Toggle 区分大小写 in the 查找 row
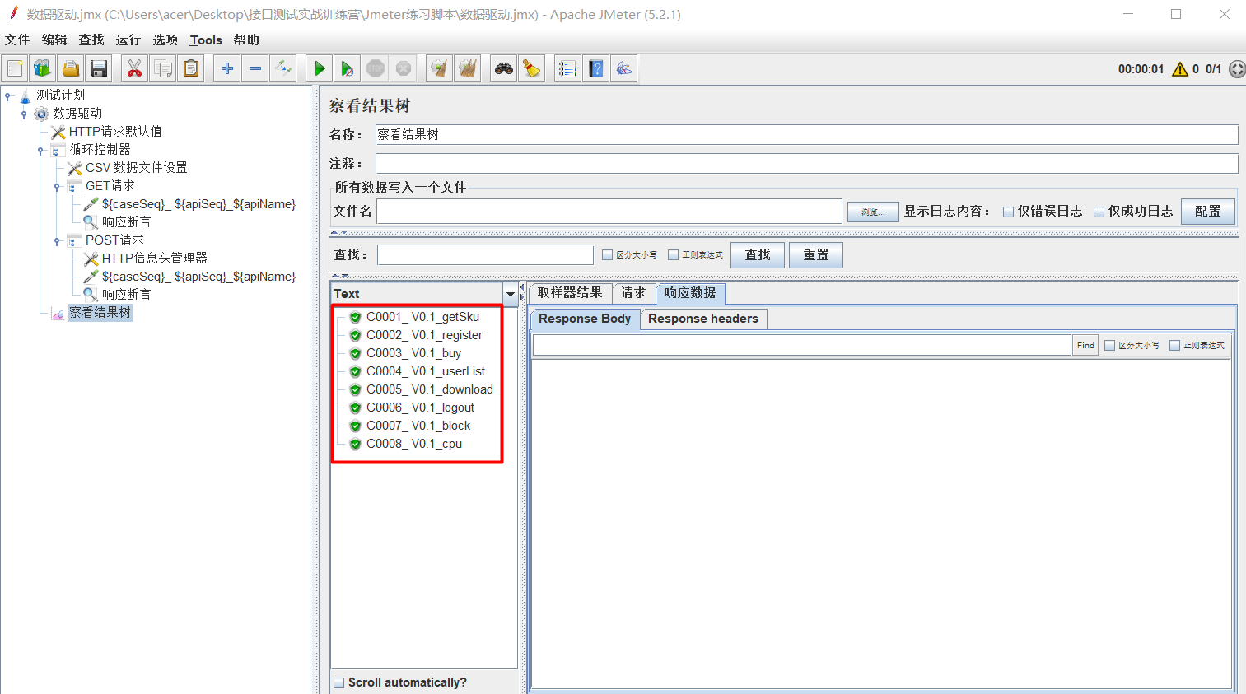1246x694 pixels. click(x=607, y=255)
